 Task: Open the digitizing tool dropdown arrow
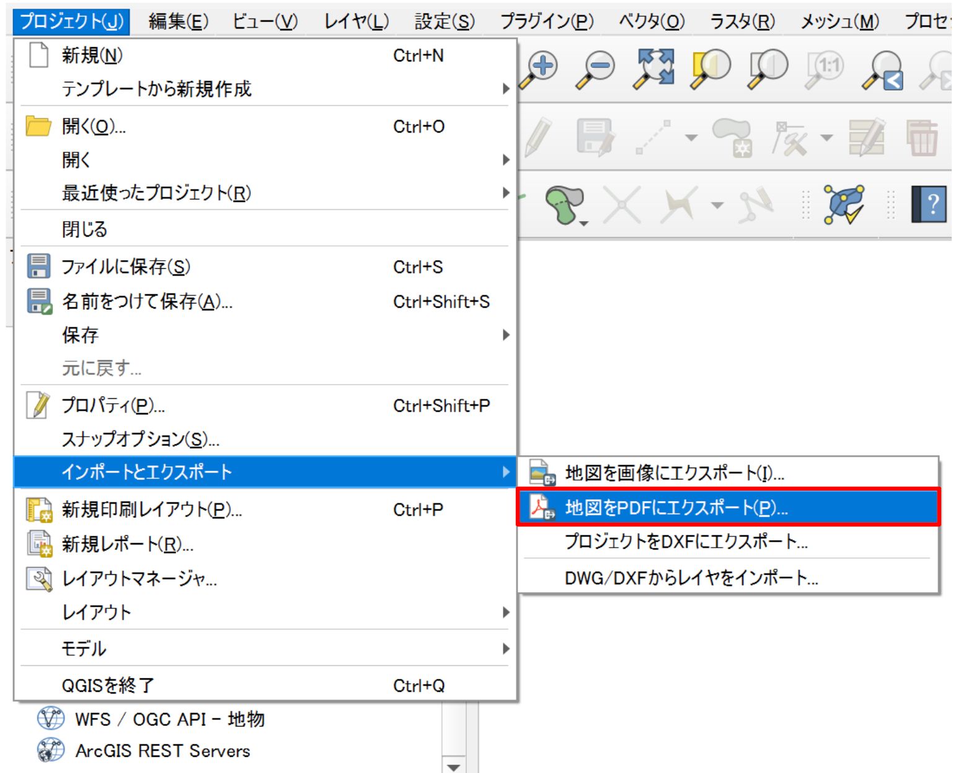click(x=691, y=138)
